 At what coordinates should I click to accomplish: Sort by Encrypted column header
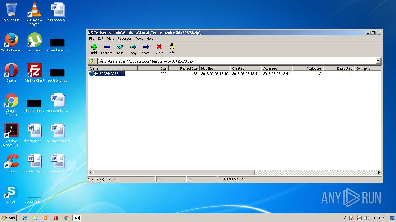pyautogui.click(x=338, y=68)
